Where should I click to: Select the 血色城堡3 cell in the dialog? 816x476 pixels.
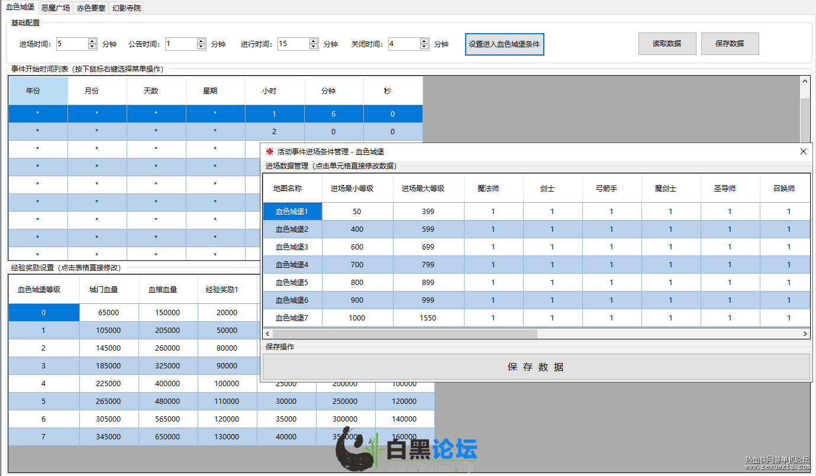point(292,247)
